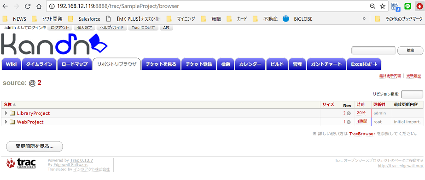425x180 pixels.
Task: Click the red upload extension icon
Action: pyautogui.click(x=419, y=6)
